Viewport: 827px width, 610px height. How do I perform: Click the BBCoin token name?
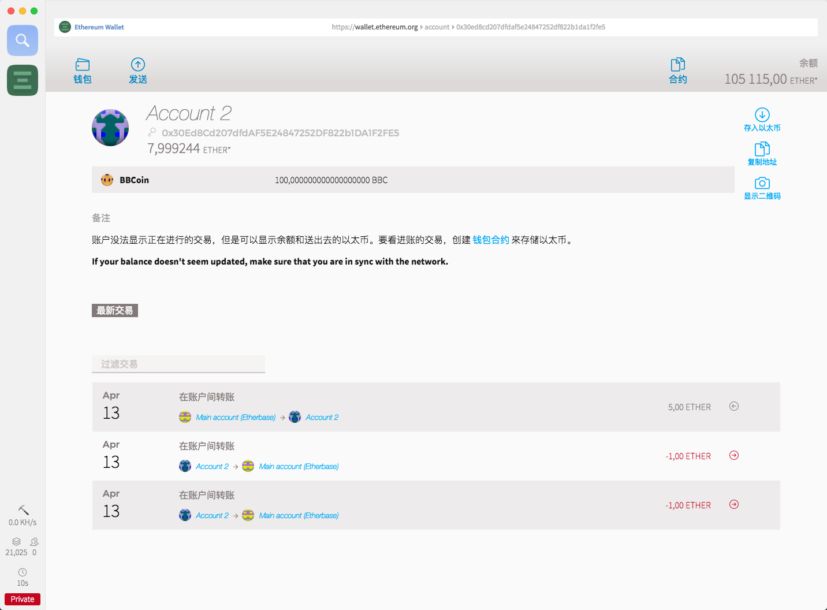[x=134, y=180]
